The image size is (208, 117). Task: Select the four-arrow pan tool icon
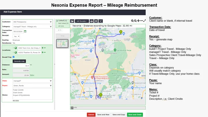[138, 21]
